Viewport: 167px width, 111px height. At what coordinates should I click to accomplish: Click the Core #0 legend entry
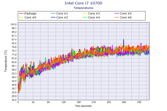click(x=28, y=17)
